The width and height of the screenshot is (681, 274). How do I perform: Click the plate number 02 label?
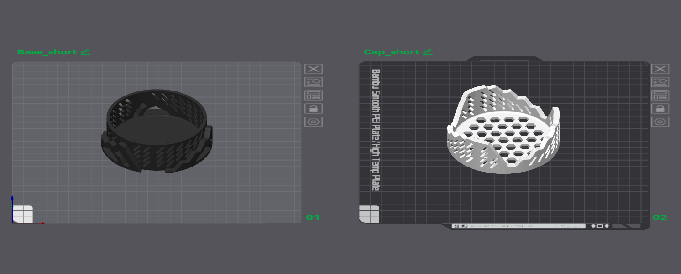(x=660, y=218)
